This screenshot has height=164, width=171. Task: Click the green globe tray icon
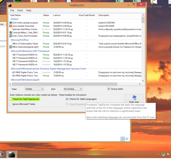(x=163, y=154)
